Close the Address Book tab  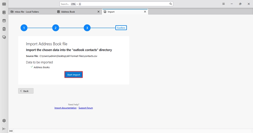[98, 12]
